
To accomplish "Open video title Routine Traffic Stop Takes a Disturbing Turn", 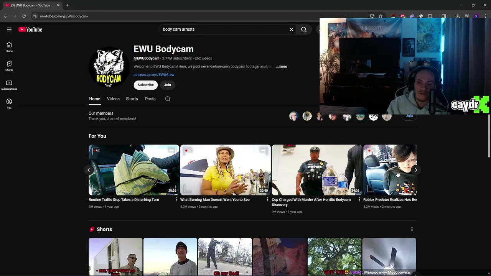I will 124,200.
